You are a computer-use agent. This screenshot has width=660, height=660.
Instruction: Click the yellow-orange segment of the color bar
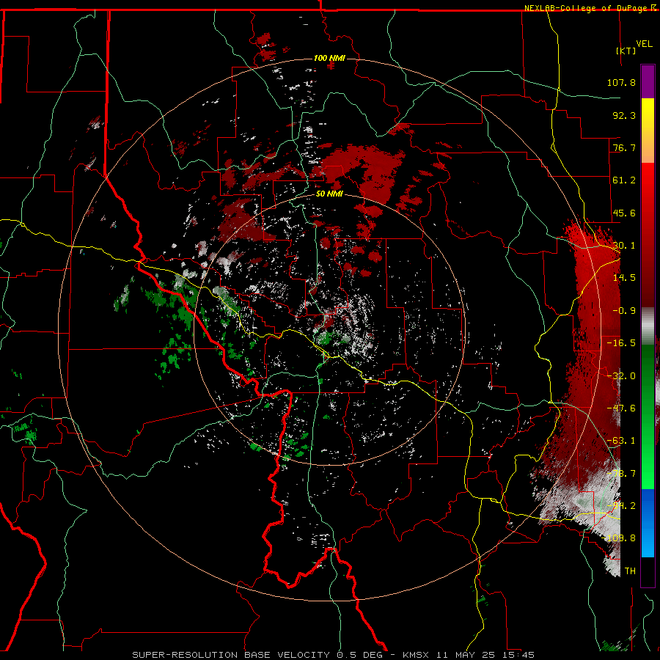648,131
